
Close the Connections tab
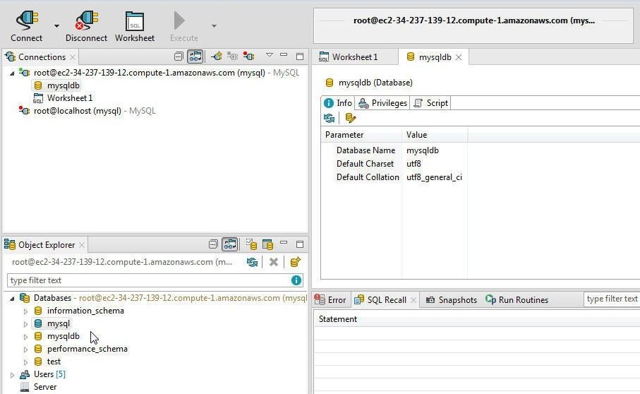(x=73, y=57)
